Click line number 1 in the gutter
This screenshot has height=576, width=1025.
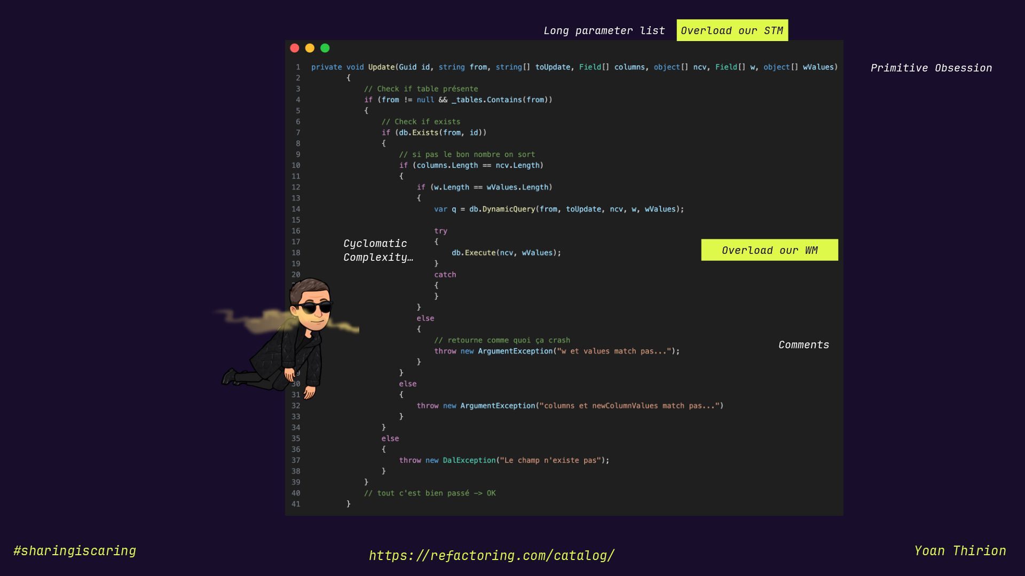(298, 67)
